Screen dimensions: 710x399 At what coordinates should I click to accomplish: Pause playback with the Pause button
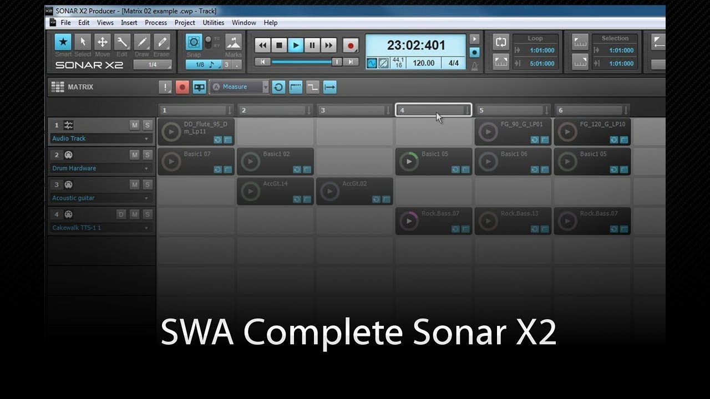312,45
